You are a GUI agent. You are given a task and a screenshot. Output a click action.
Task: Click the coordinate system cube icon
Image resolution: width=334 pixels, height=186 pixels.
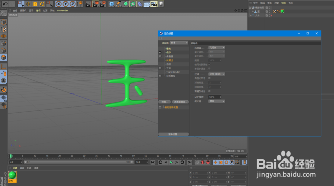tap(80, 4)
